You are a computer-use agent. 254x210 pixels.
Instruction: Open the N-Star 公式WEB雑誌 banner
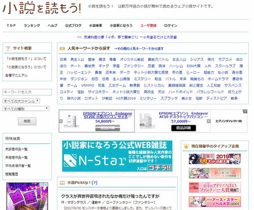tap(117, 156)
